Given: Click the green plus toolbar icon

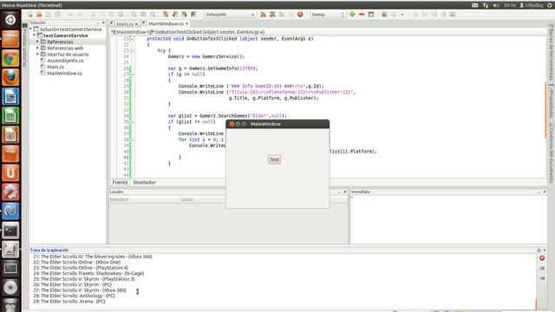Looking at the screenshot, I should (352, 15).
